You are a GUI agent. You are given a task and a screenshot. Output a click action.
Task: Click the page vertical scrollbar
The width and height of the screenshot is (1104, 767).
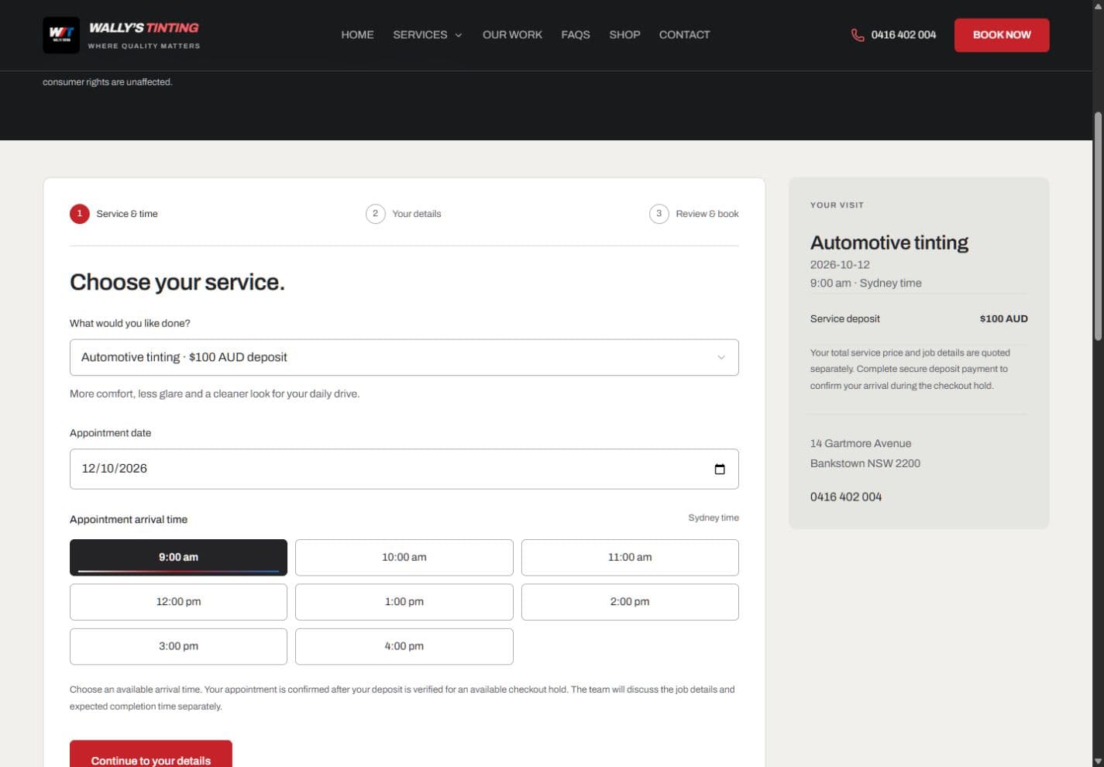(1098, 226)
